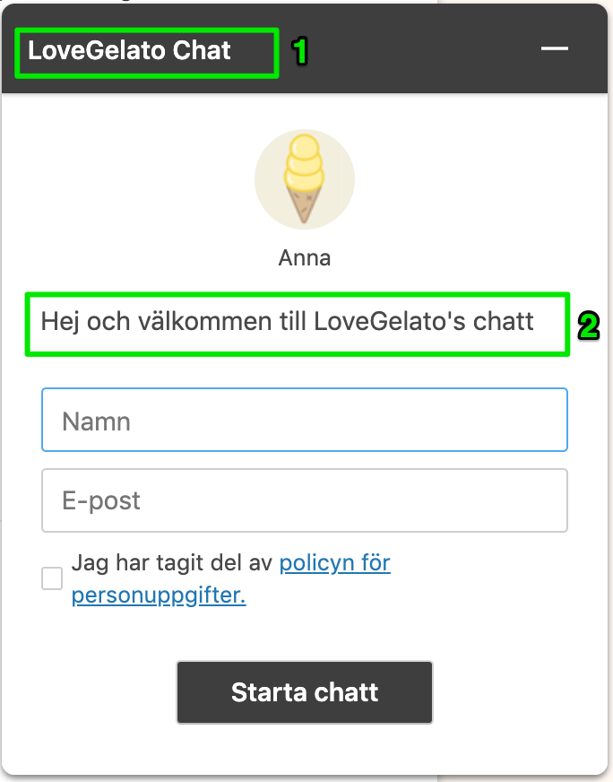Screen dimensions: 613x782
Task: Click the LoveGelato Chat title
Action: coord(129,51)
